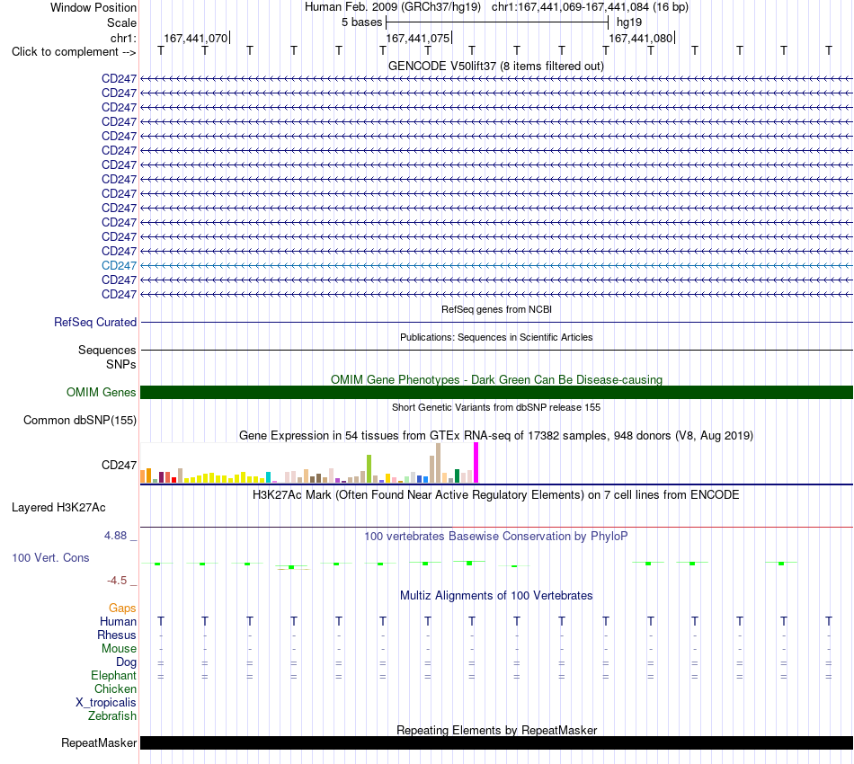Click the Scale track label

(121, 22)
